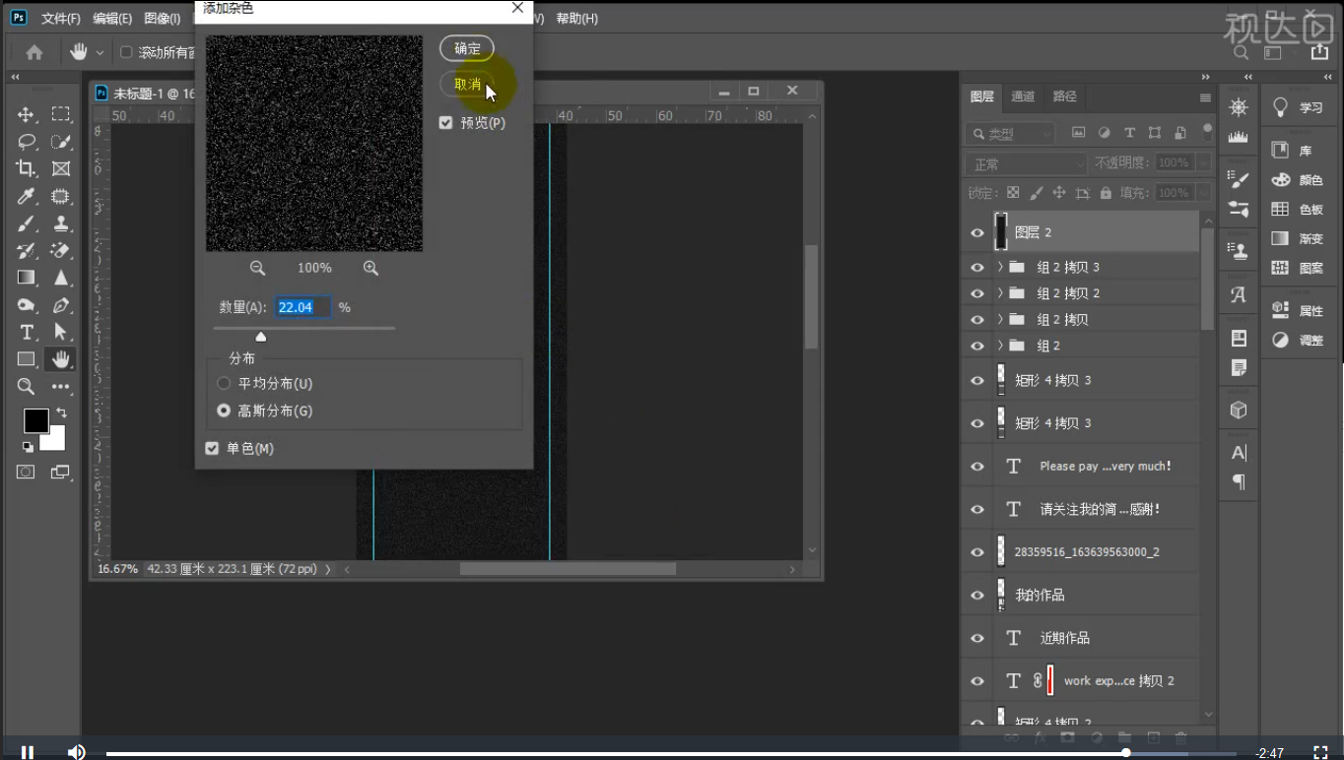Screen dimensions: 1344x760
Task: Open the Edit Toolbar three-dots icon
Action: click(61, 387)
